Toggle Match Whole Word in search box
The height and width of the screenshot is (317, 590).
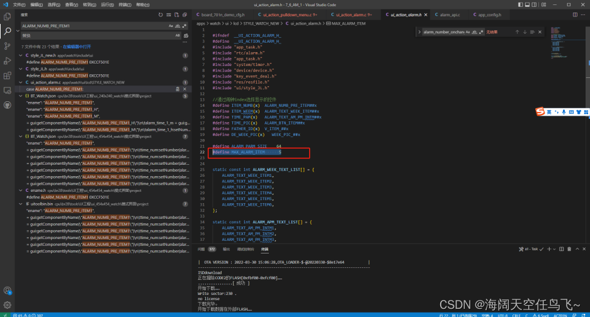[x=177, y=26]
